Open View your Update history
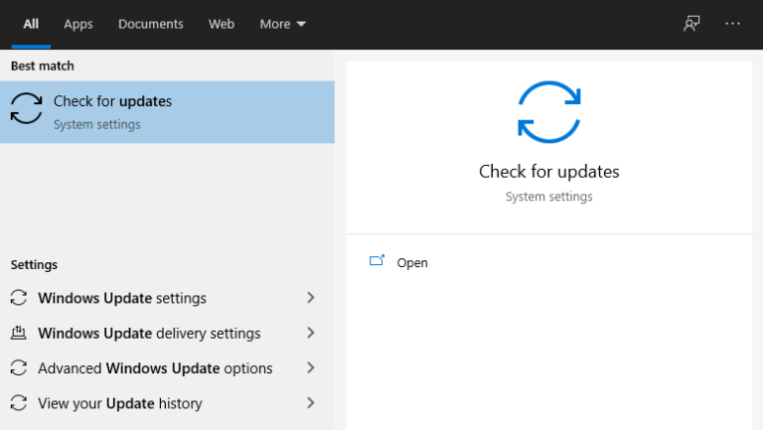This screenshot has width=763, height=430. (x=167, y=403)
